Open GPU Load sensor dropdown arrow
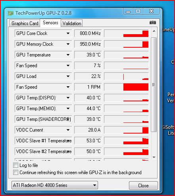Screen dimensions: 175x196 [68, 76]
